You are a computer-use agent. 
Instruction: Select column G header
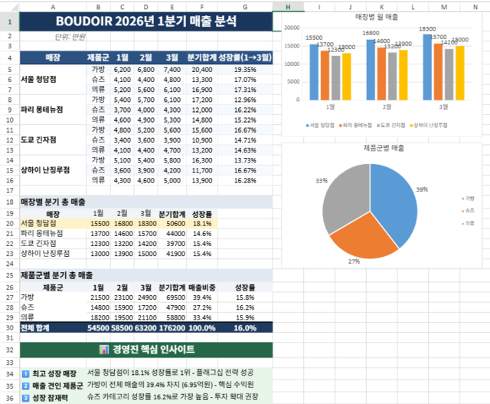(245, 7)
